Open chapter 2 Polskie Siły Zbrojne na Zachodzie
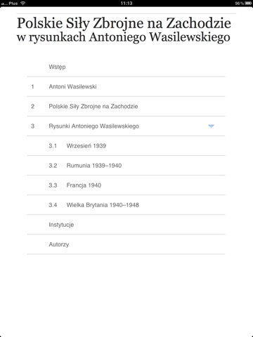The width and height of the screenshot is (253, 337). click(126, 106)
